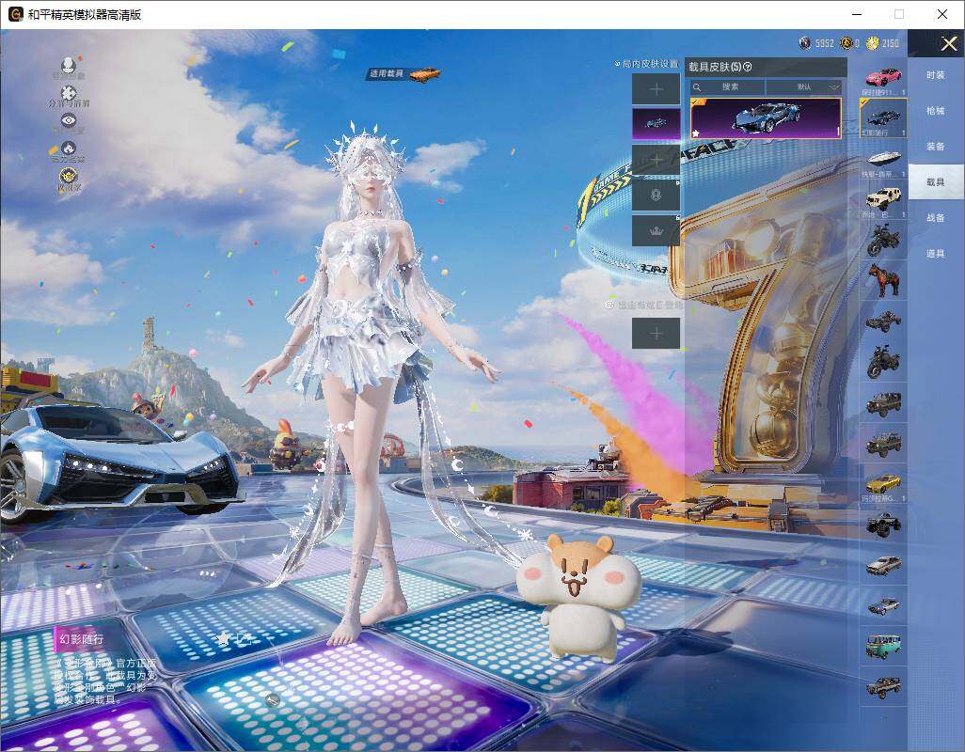Click the plus slot under 出生岛 label
965x752 pixels.
pyautogui.click(x=657, y=334)
